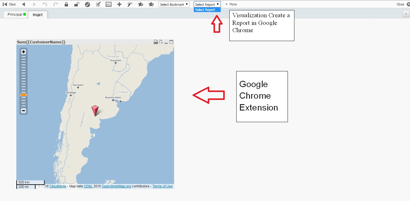Image resolution: width=410 pixels, height=201 pixels.
Task: Click the Remove Bookmark star icon
Action: pyautogui.click(x=151, y=4)
